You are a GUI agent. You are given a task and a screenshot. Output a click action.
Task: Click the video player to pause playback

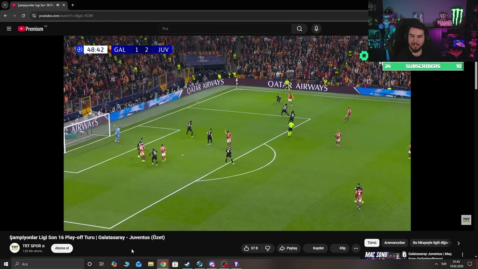click(237, 133)
